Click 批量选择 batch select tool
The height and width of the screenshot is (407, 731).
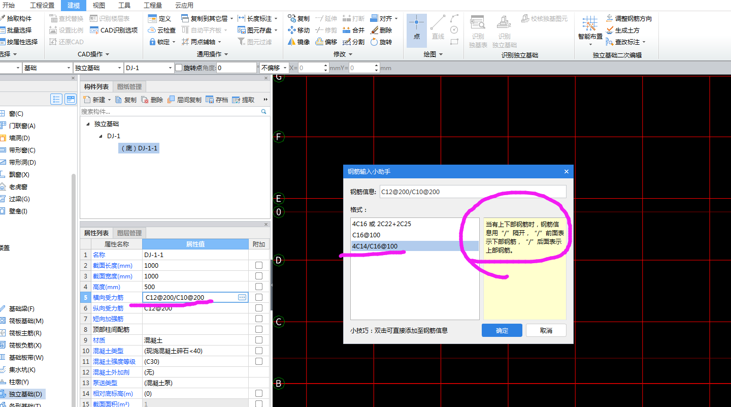pyautogui.click(x=15, y=30)
